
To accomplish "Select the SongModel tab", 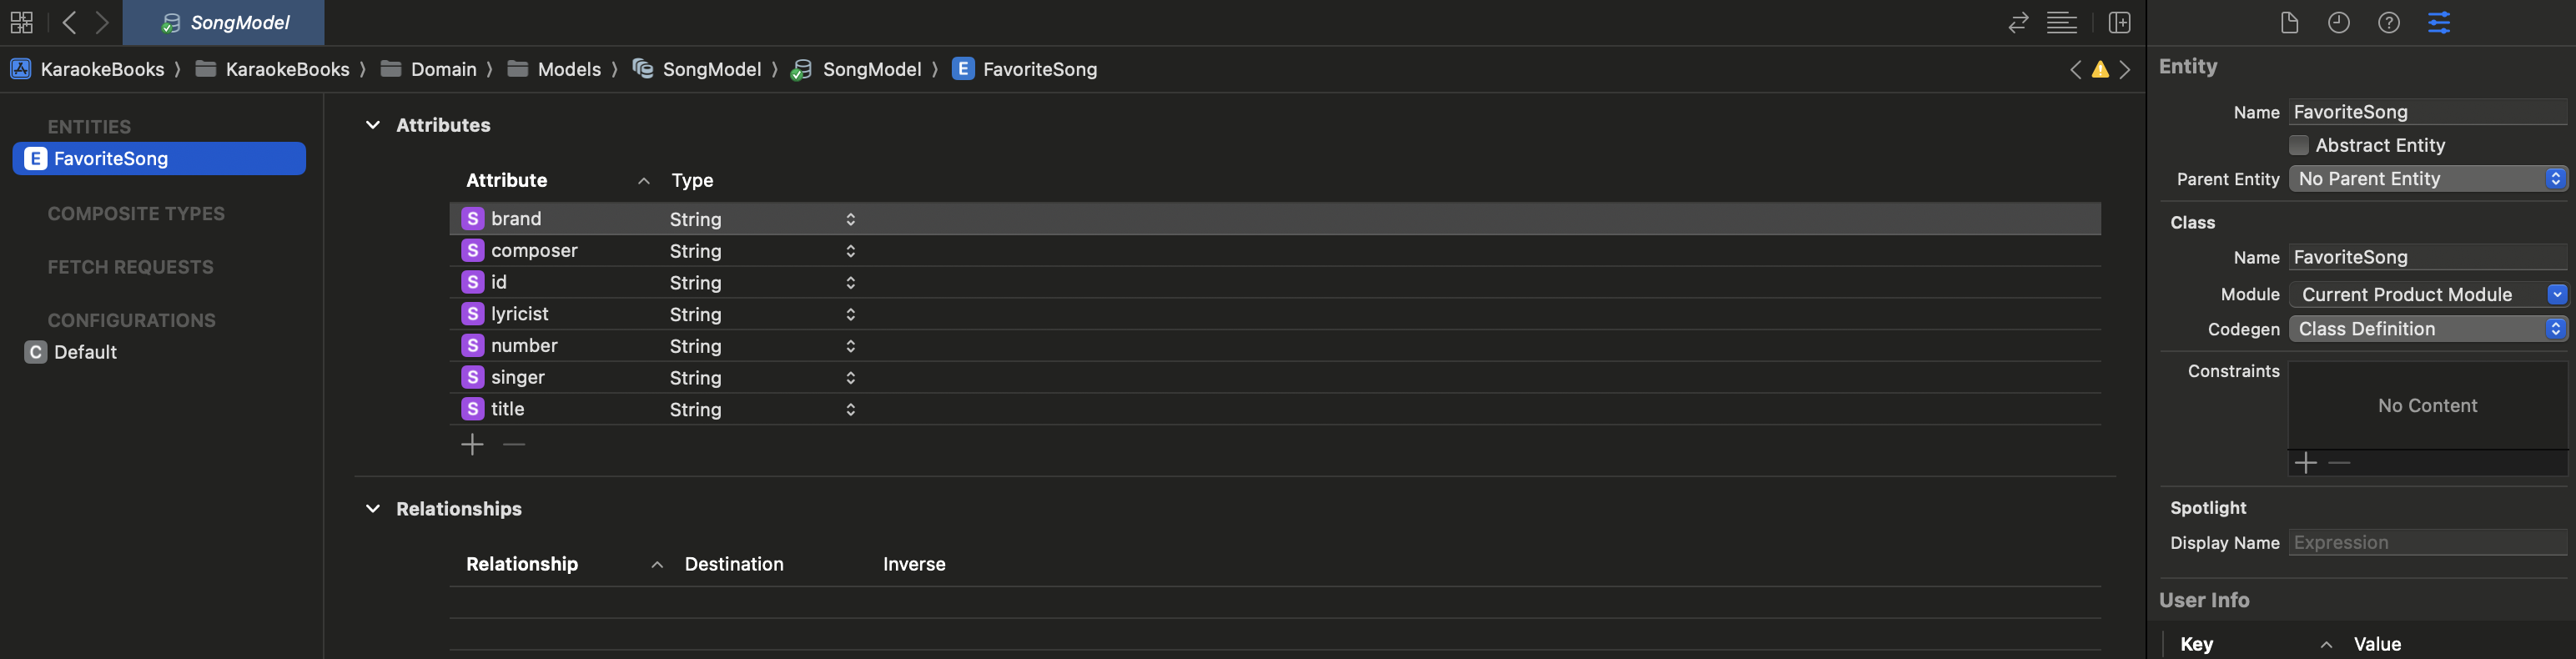I will tap(222, 22).
